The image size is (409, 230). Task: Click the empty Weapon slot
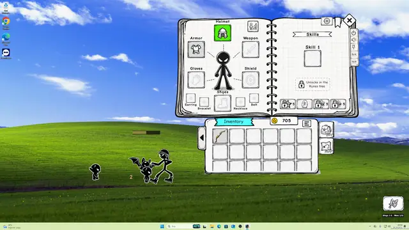(251, 49)
